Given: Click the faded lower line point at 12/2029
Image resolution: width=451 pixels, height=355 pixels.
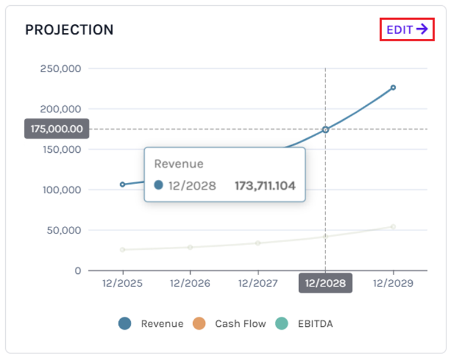Looking at the screenshot, I should tap(393, 226).
